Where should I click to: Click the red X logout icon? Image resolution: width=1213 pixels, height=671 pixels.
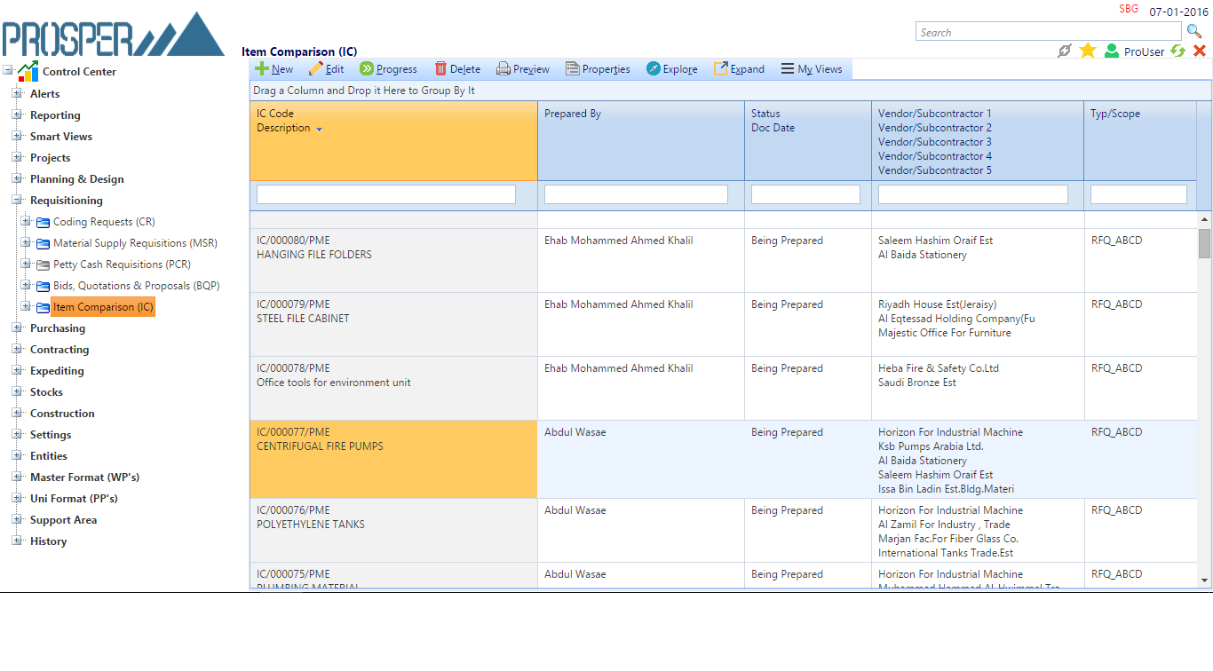click(x=1200, y=51)
